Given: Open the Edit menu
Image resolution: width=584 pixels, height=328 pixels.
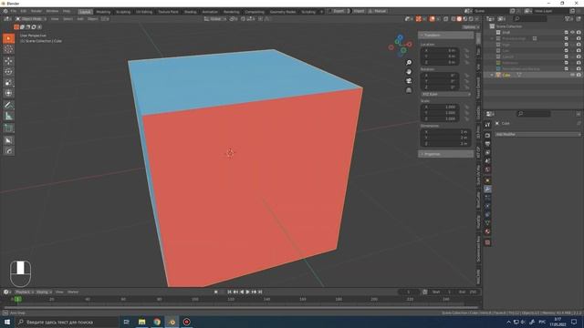Looking at the screenshot, I should tap(24, 11).
